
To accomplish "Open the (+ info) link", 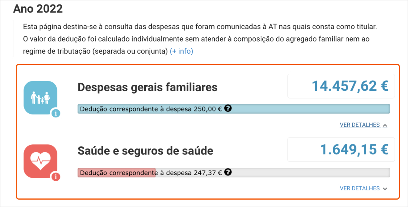I will pos(181,51).
